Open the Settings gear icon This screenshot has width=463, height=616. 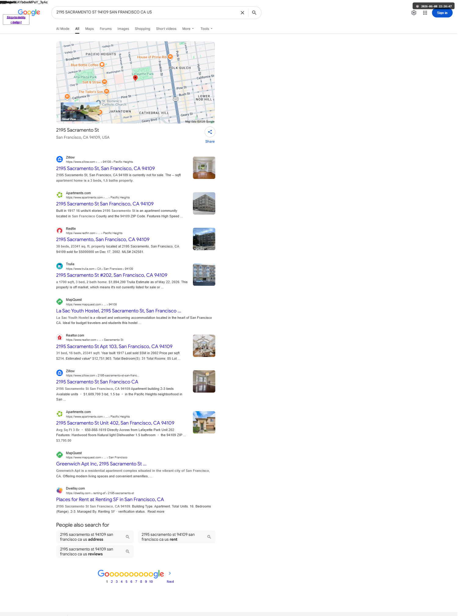click(414, 13)
